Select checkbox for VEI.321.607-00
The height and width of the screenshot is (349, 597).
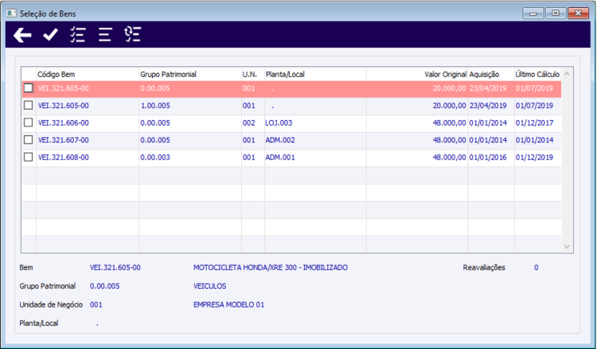[x=28, y=140]
